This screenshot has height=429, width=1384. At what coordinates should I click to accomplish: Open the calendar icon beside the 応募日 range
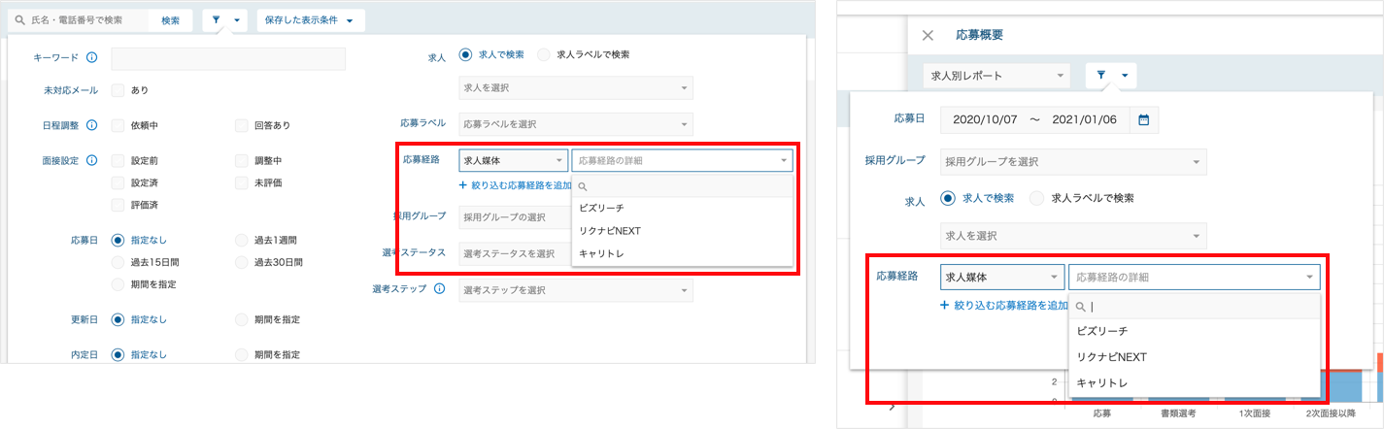[x=1143, y=119]
